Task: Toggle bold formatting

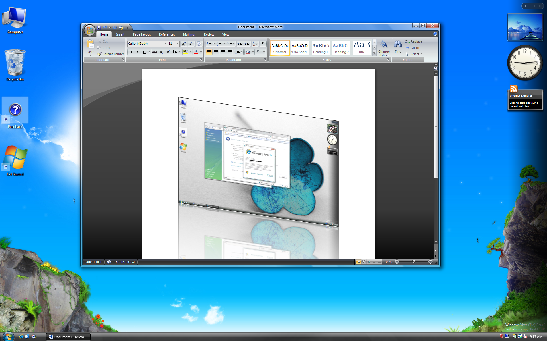Action: click(x=130, y=52)
